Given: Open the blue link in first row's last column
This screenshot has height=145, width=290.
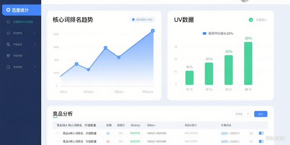Looking at the screenshot, I should click(x=225, y=133).
